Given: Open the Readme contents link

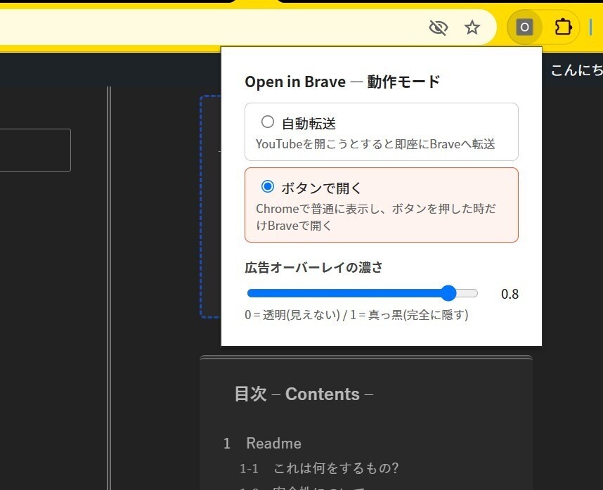Looking at the screenshot, I should pos(274,444).
